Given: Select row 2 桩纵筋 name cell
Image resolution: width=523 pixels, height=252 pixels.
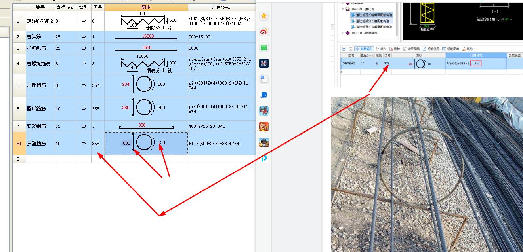Looking at the screenshot, I should coord(40,37).
